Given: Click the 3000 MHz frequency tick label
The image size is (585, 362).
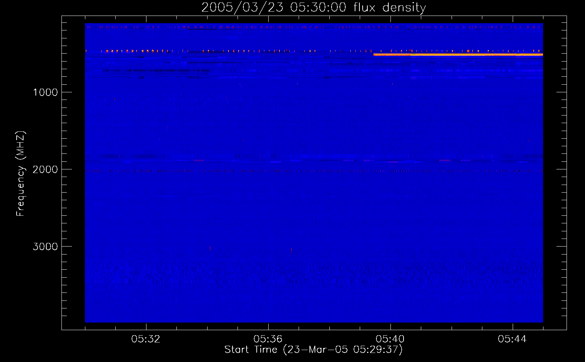Looking at the screenshot, I should pyautogui.click(x=45, y=247).
